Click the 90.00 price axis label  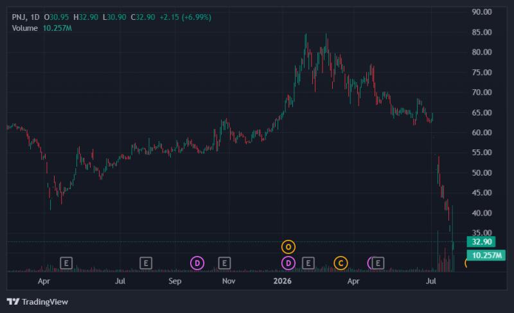(482, 12)
